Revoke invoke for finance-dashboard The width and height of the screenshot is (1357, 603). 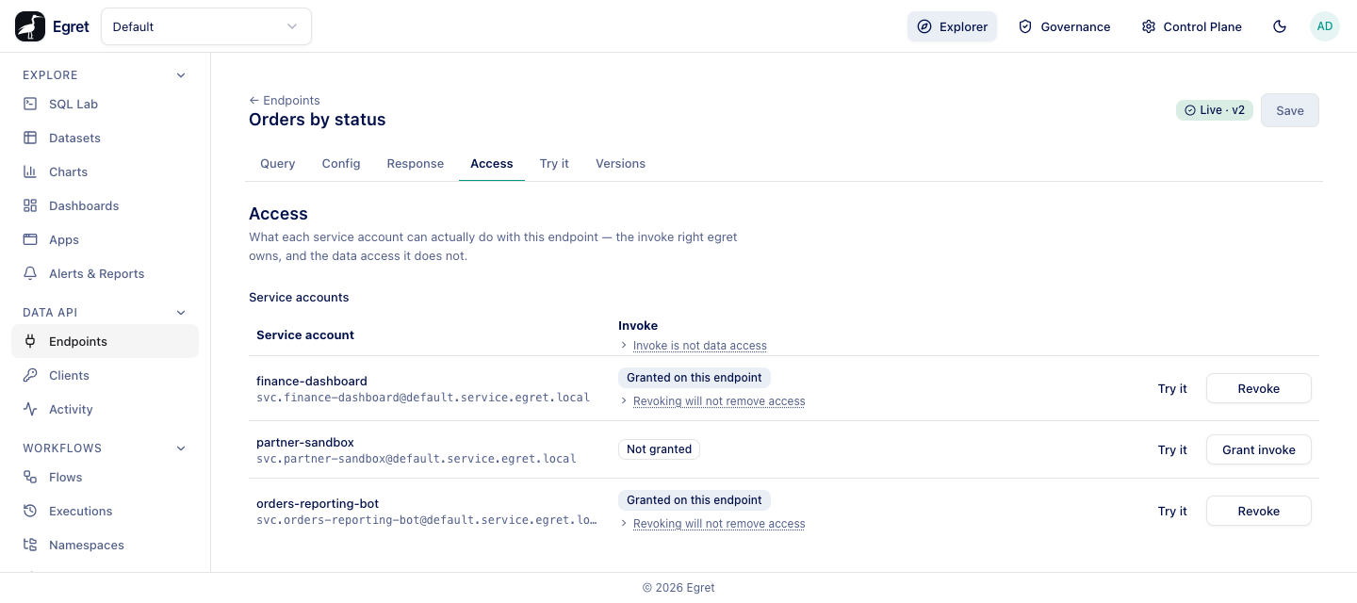click(x=1258, y=388)
